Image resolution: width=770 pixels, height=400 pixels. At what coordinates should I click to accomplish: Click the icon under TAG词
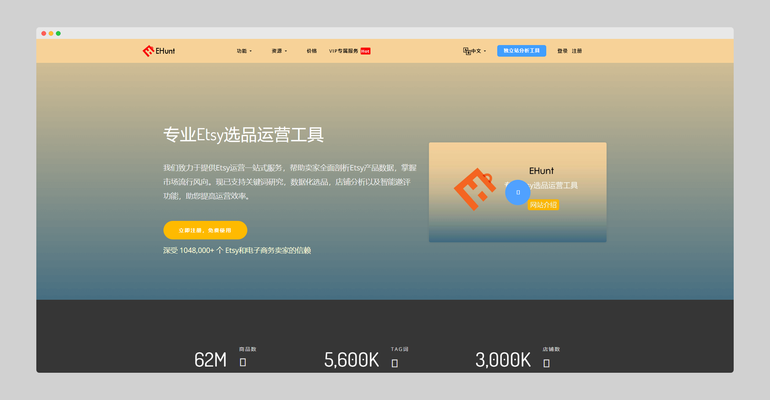click(x=395, y=363)
